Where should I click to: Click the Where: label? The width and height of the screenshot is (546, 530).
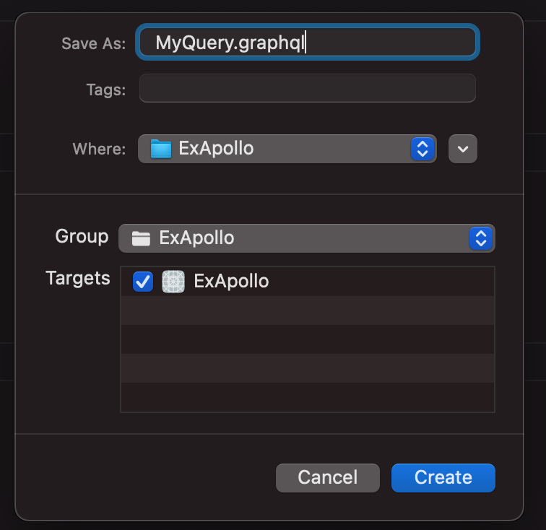[x=99, y=149]
